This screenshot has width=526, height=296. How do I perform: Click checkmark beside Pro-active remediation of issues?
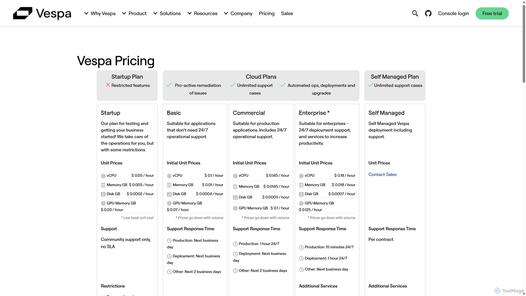(169, 85)
